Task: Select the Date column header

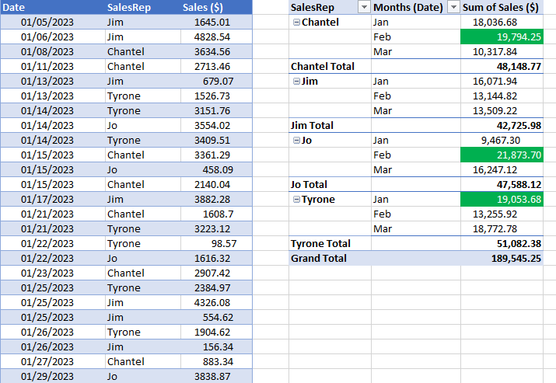Action: pyautogui.click(x=53, y=7)
